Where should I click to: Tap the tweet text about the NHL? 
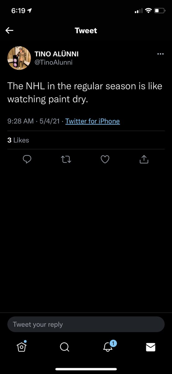pos(85,93)
